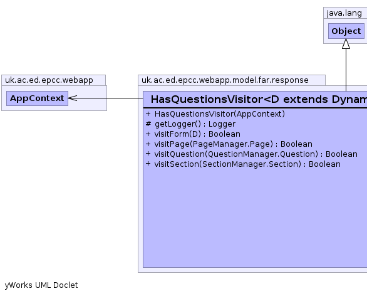Click the public + marker beside visitForm
367x296 pixels.
(148, 134)
